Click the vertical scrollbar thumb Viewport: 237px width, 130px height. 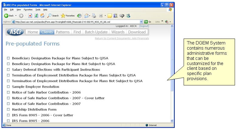coord(172,59)
